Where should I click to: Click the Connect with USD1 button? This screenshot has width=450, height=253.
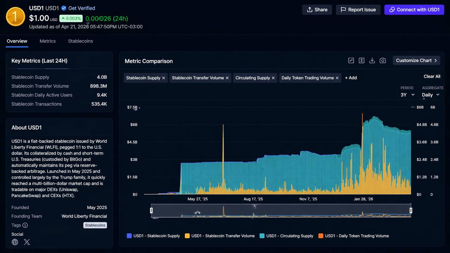[414, 9]
